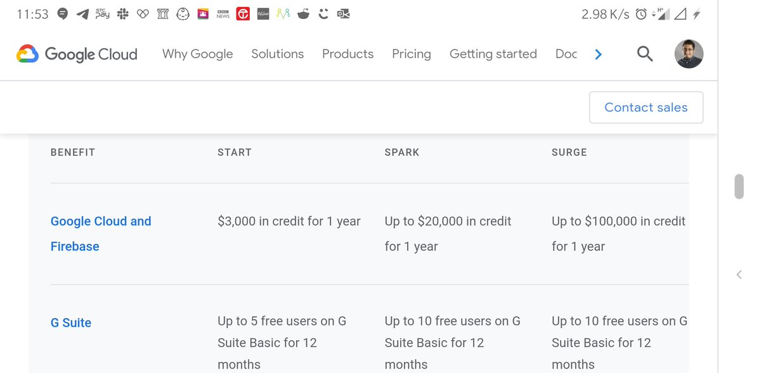Tap the H+ mobile signal icon
761x373 pixels.
660,14
